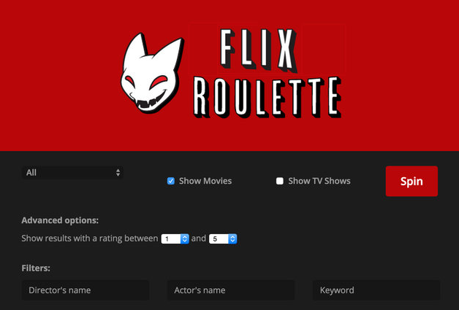The height and width of the screenshot is (310, 459).
Task: Focus the Director's name field
Action: click(86, 290)
